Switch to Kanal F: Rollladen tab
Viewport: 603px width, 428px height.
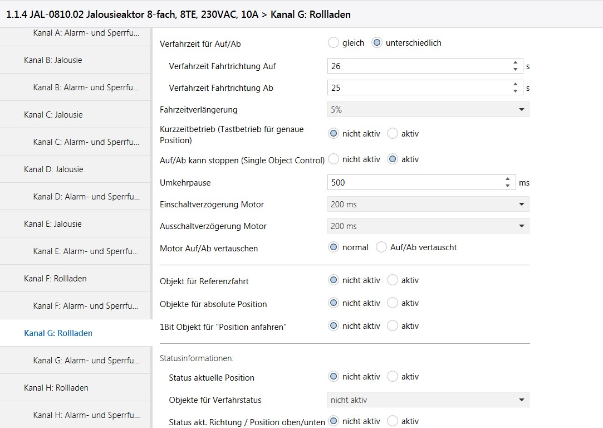(55, 279)
